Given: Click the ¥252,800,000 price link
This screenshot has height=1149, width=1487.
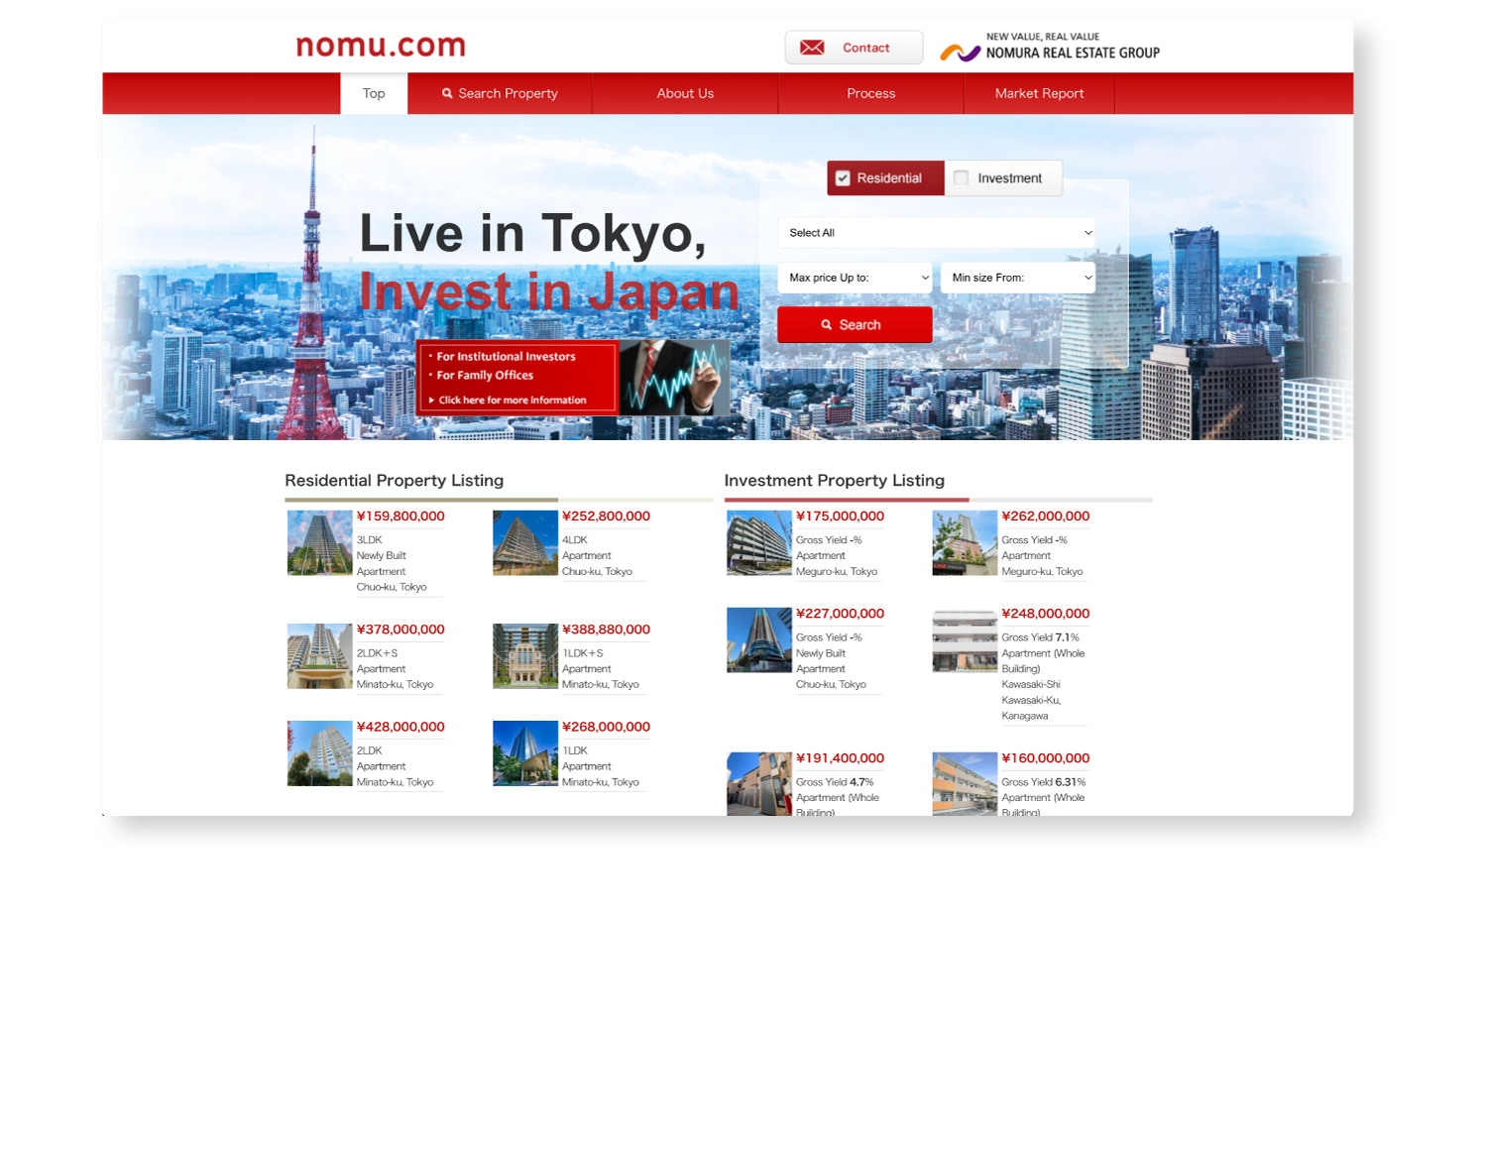Looking at the screenshot, I should click(x=606, y=517).
